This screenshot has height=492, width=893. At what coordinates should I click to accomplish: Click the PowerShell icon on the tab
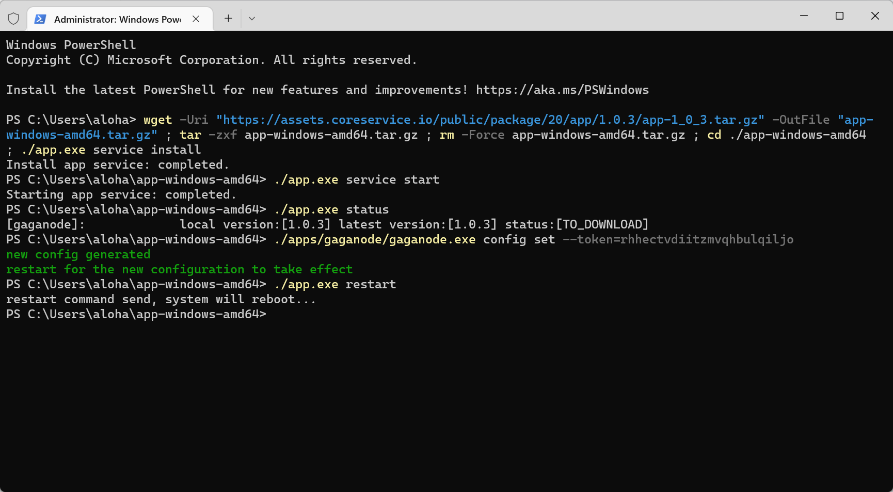click(x=40, y=19)
